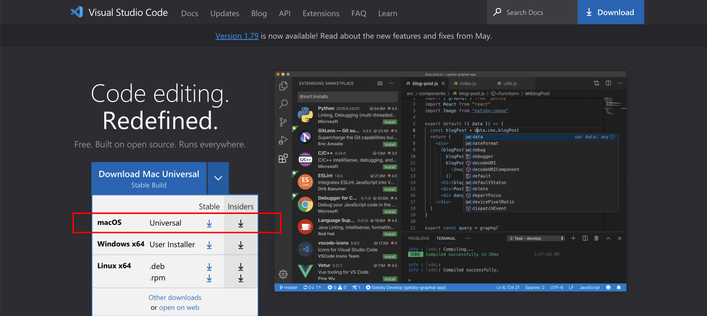Download Windows x64 User Installer Stable arrow
The image size is (707, 316).
click(x=209, y=245)
